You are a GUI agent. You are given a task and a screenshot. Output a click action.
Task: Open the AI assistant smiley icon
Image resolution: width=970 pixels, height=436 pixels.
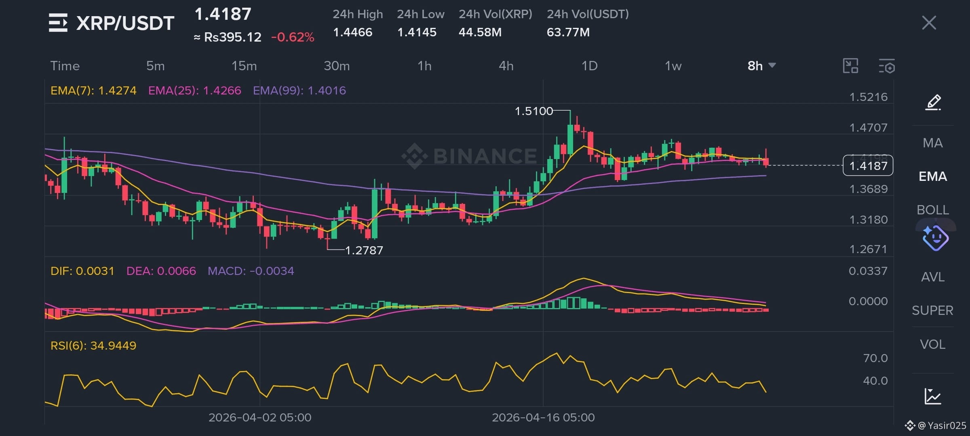pos(935,238)
